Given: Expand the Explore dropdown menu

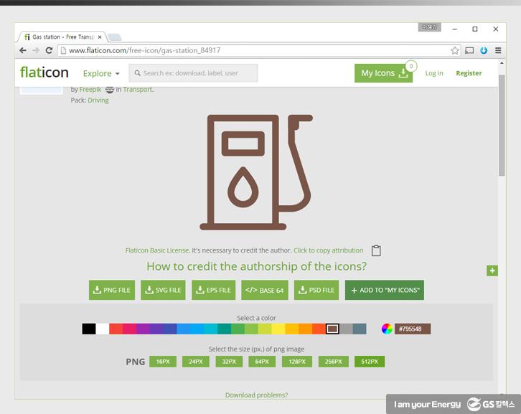Looking at the screenshot, I should 101,73.
